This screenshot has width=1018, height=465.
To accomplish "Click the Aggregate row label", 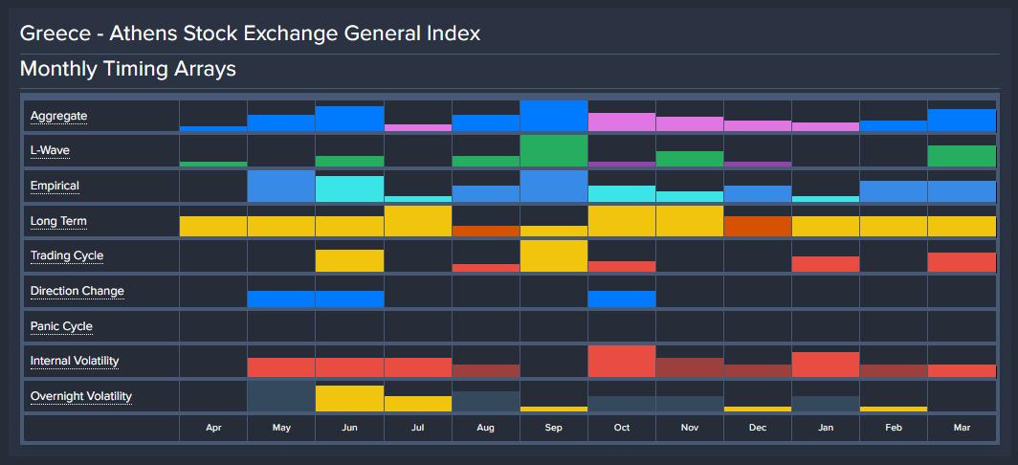I will [58, 117].
